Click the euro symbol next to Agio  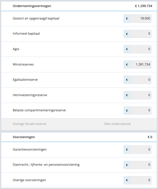point(127,49)
